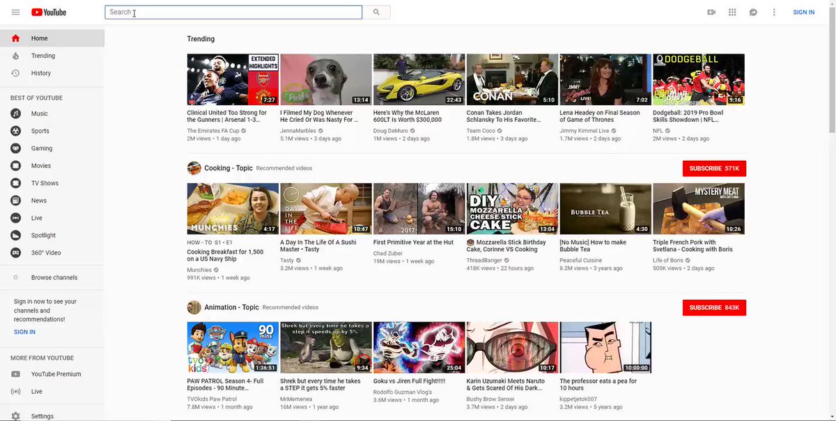Viewport: 836px width, 421px height.
Task: Subscribe to Cooking - Topic 571K
Action: pos(714,168)
